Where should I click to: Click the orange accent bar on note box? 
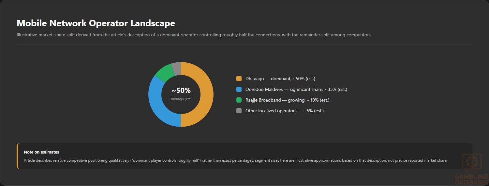point(18,156)
